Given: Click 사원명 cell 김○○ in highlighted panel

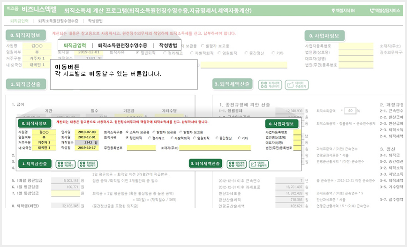Looking at the screenshot, I should (x=44, y=132).
